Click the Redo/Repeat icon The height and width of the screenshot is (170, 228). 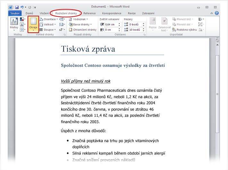click(30, 7)
